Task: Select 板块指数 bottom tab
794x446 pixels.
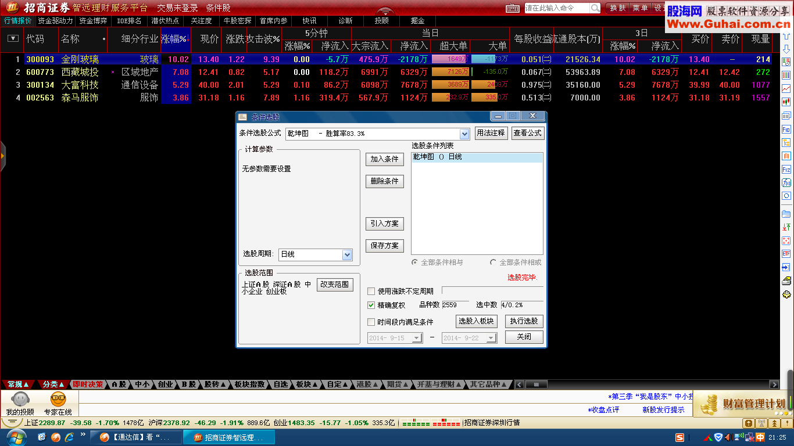Action: (x=250, y=384)
